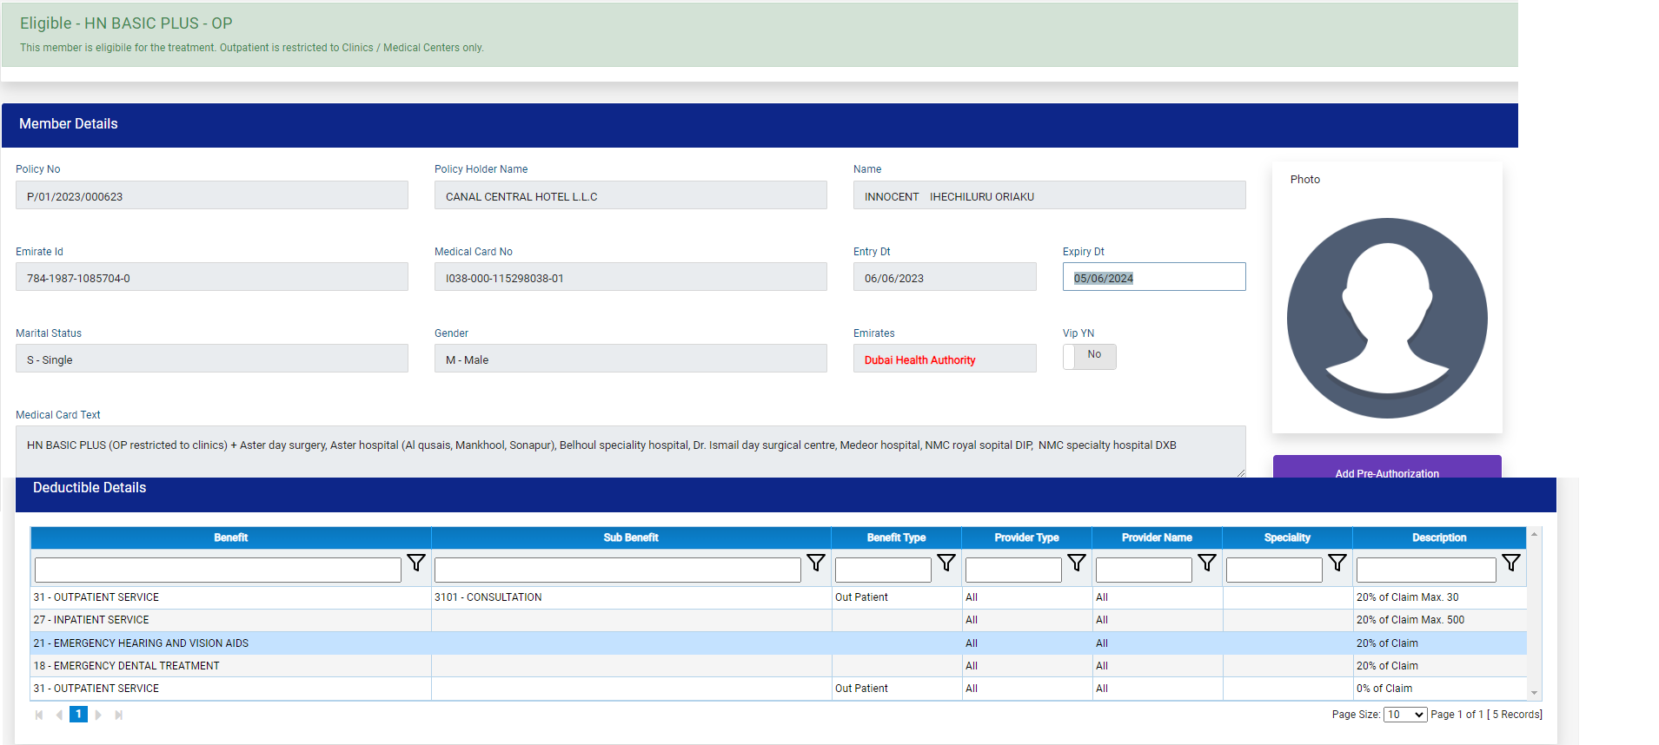Screen dimensions: 1659x745
Task: Go to the first page of records
Action: point(39,715)
